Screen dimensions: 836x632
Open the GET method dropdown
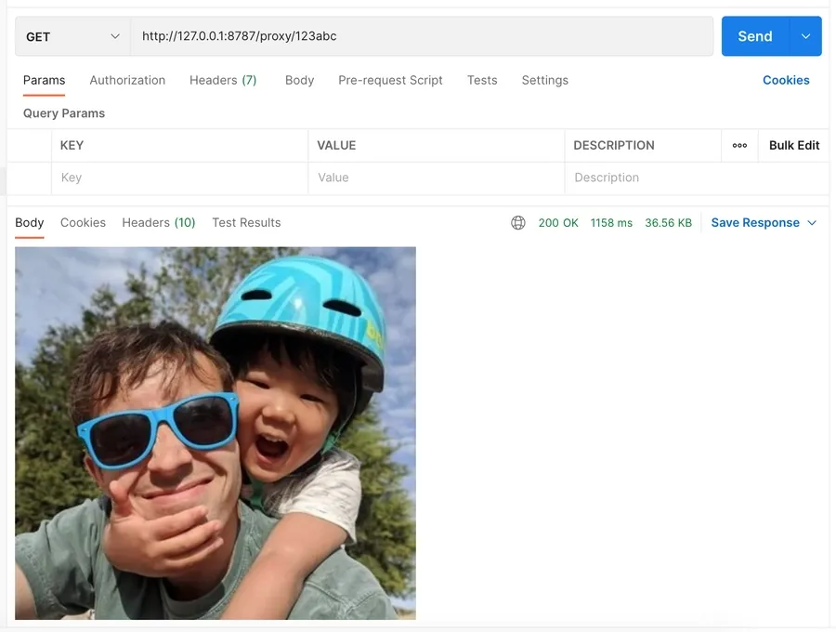click(x=73, y=36)
